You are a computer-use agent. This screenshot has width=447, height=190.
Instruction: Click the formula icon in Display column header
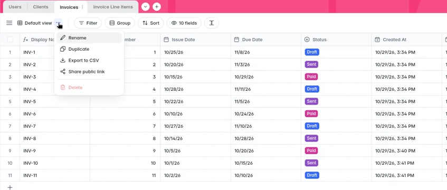point(26,40)
